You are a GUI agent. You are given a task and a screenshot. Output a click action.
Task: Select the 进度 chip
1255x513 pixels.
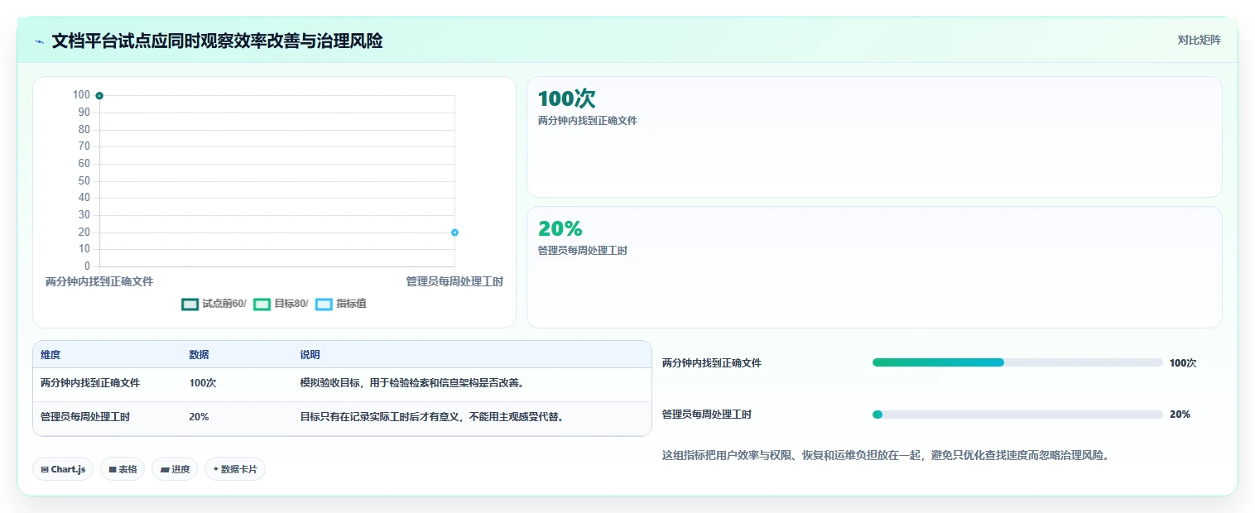click(175, 469)
